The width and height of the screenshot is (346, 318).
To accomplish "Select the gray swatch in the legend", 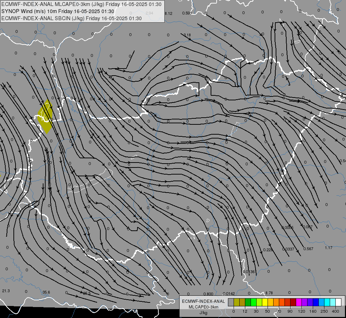I will tap(231, 302).
